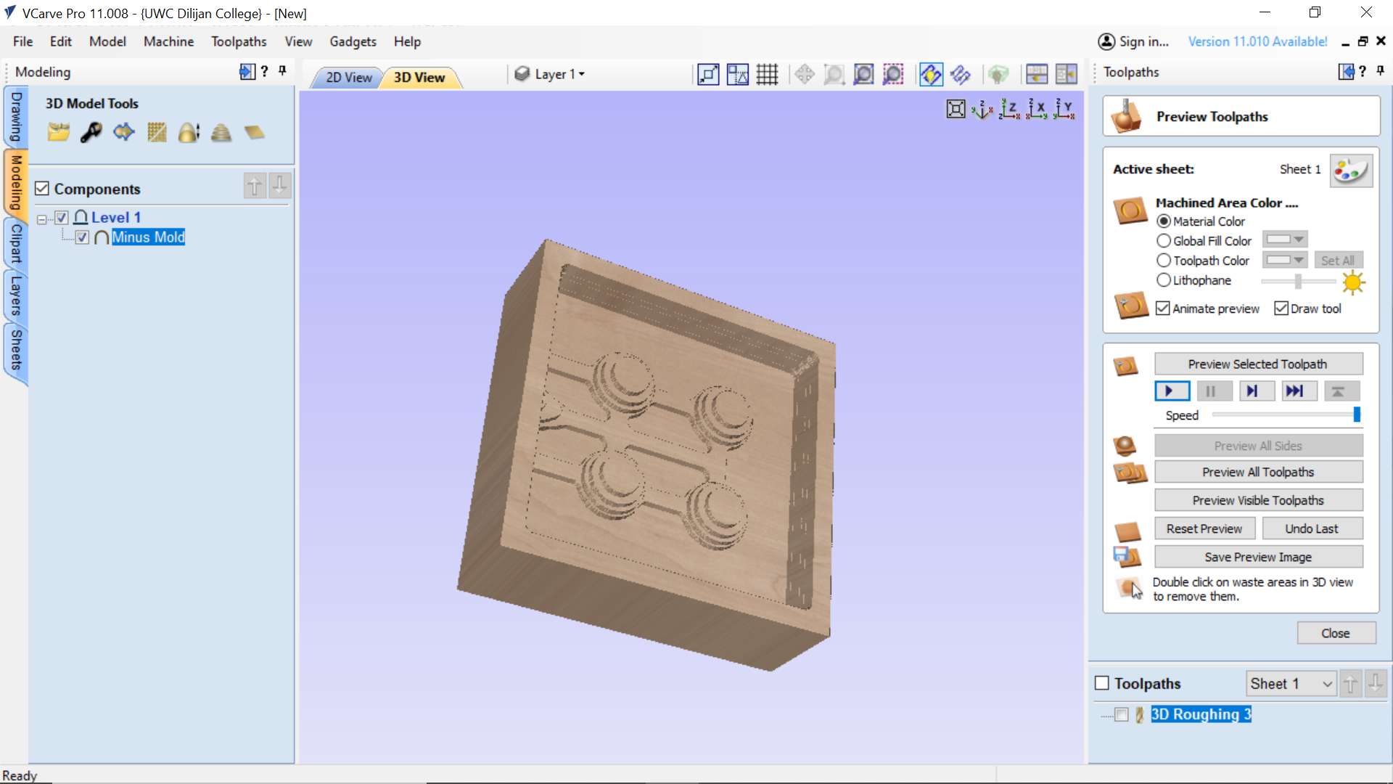Screen dimensions: 1393x784
Task: Click the zoom-to-fit icon in 3D view
Action: coord(956,109)
